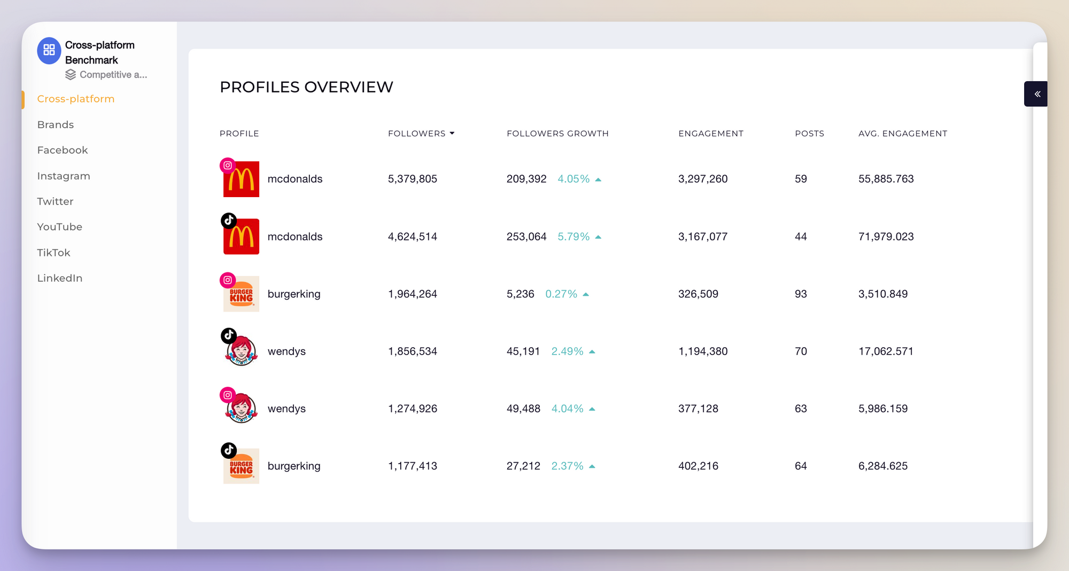Click engagement value 402,216
Screen dimensions: 1069x571
[698, 466]
